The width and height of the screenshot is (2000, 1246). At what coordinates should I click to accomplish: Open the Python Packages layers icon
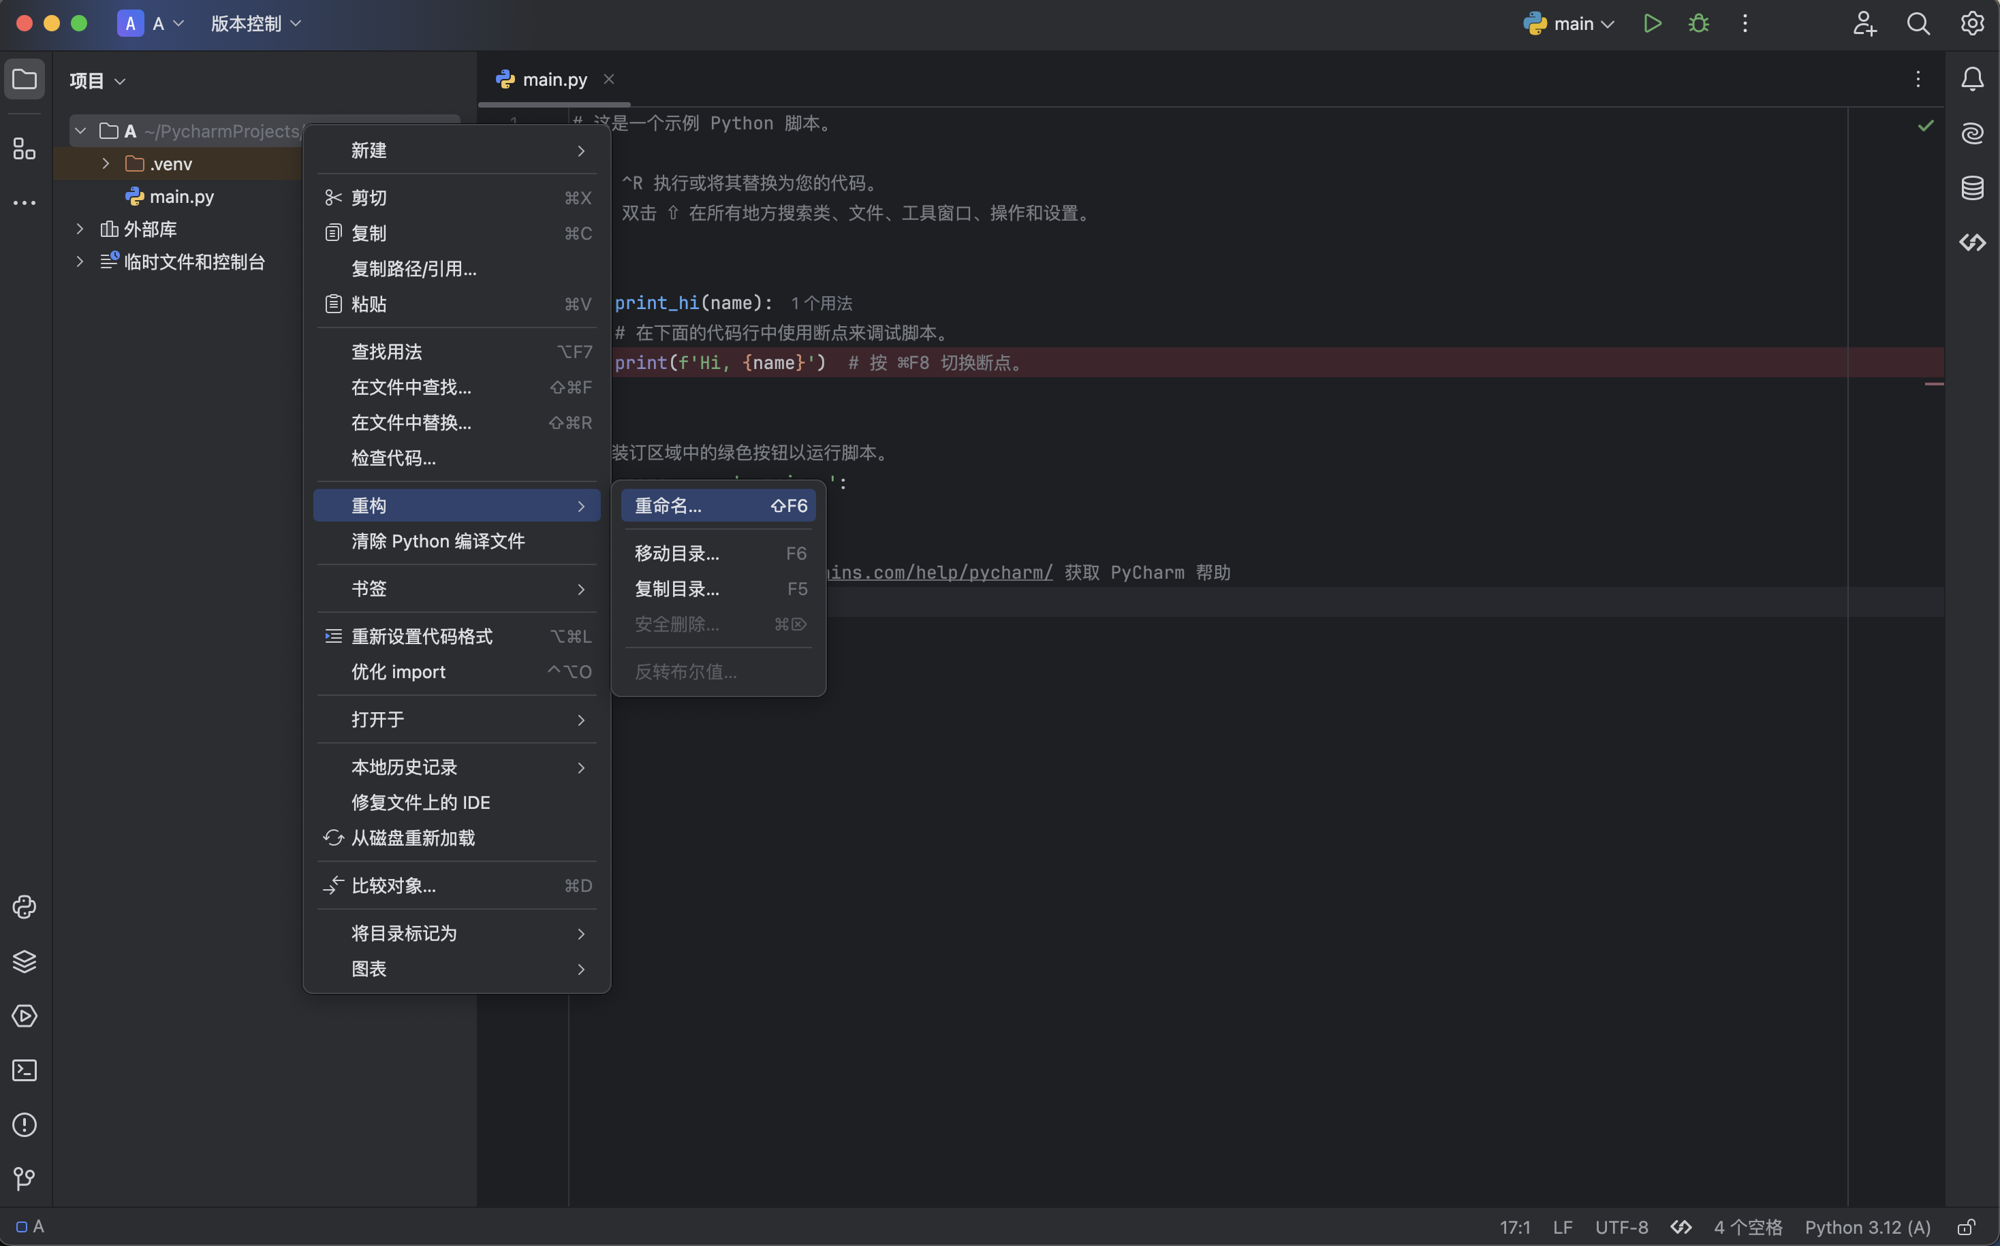(x=24, y=961)
